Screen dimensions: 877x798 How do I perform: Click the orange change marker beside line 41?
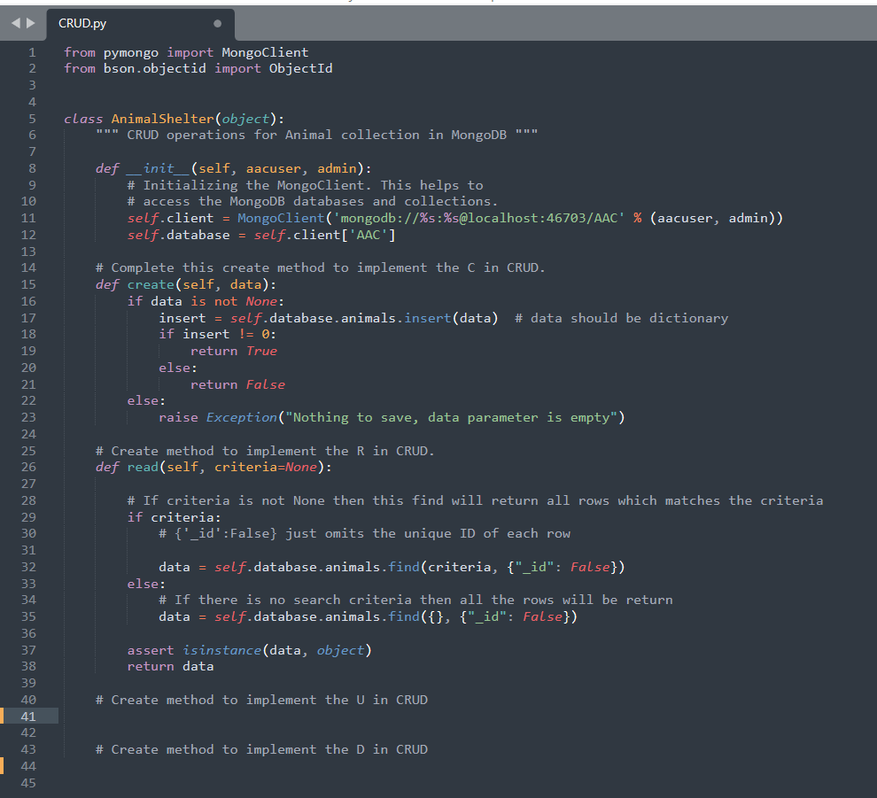(3, 716)
